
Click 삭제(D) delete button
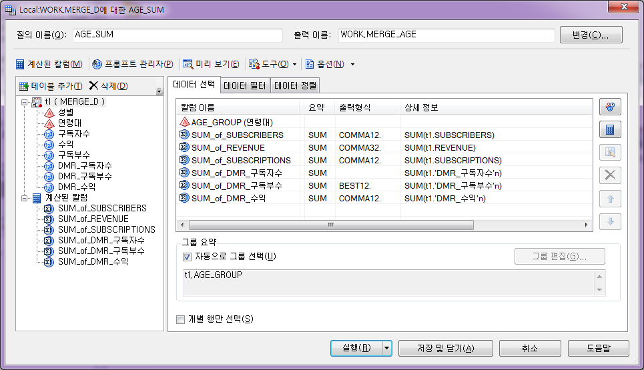pyautogui.click(x=108, y=86)
